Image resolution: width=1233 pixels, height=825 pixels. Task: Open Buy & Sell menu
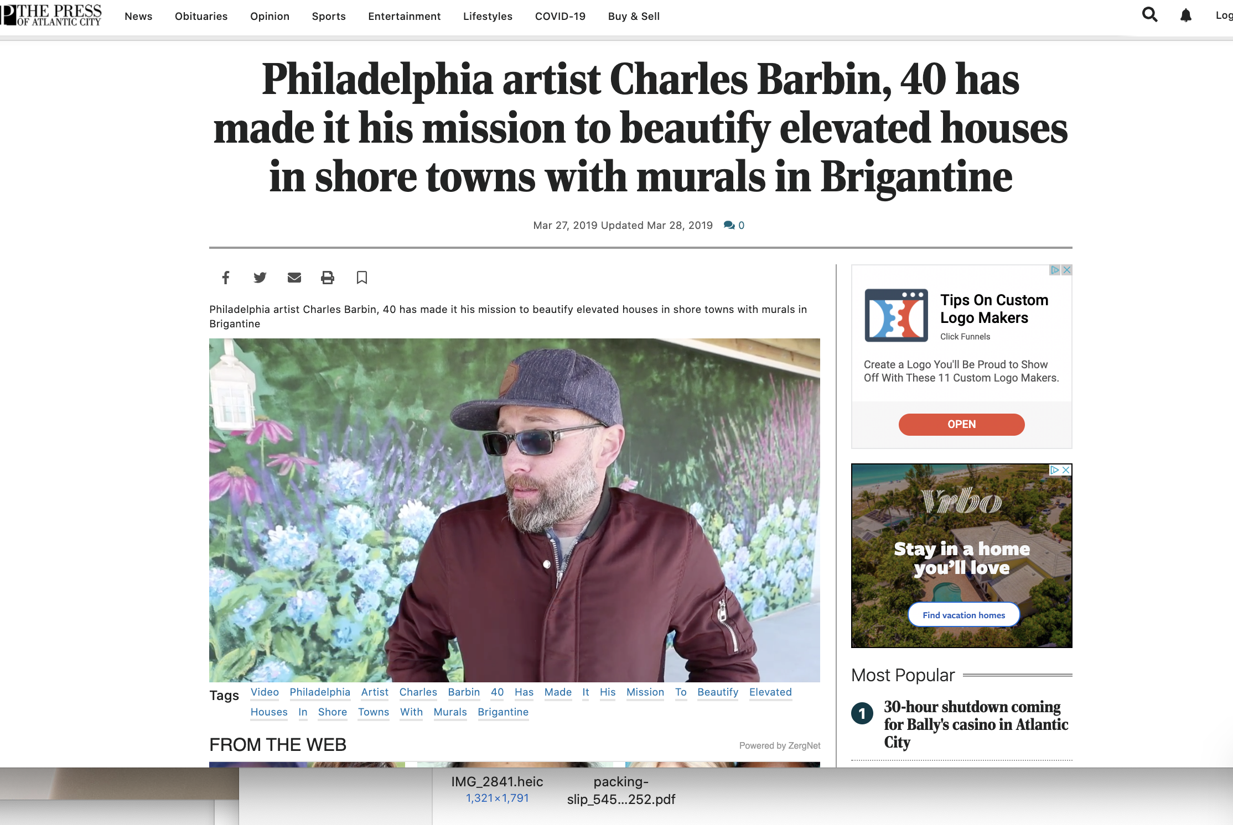tap(634, 16)
